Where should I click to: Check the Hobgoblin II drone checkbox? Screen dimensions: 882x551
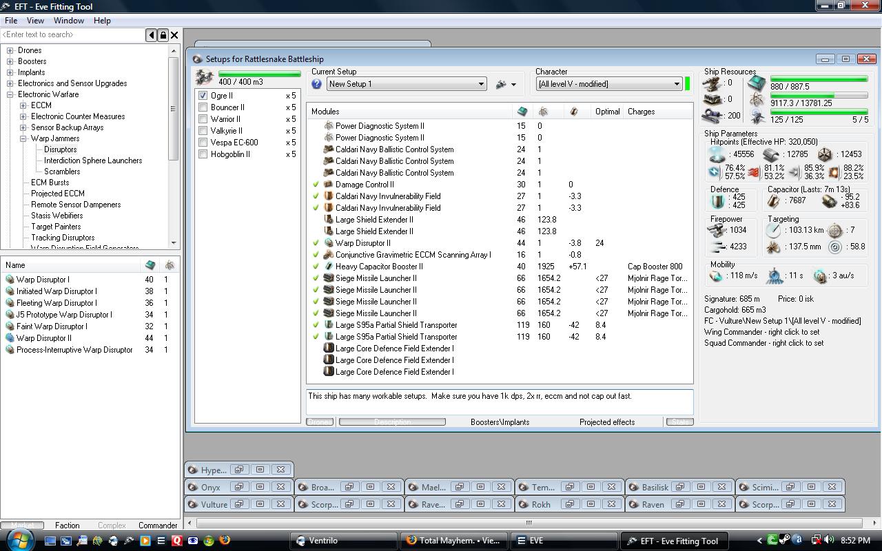[203, 154]
